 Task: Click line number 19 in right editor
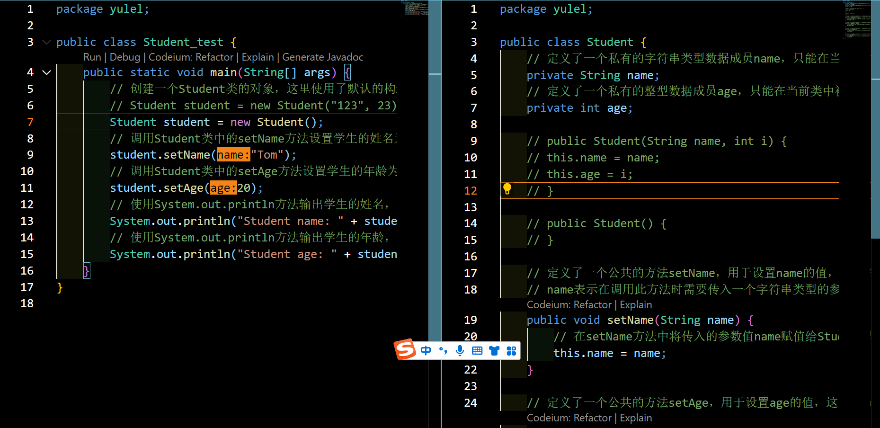471,320
